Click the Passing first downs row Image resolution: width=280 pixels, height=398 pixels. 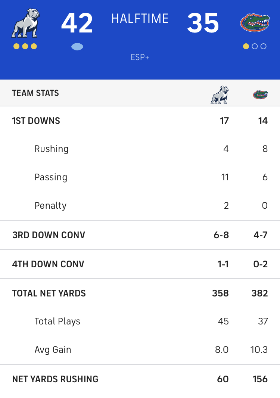pyautogui.click(x=140, y=177)
